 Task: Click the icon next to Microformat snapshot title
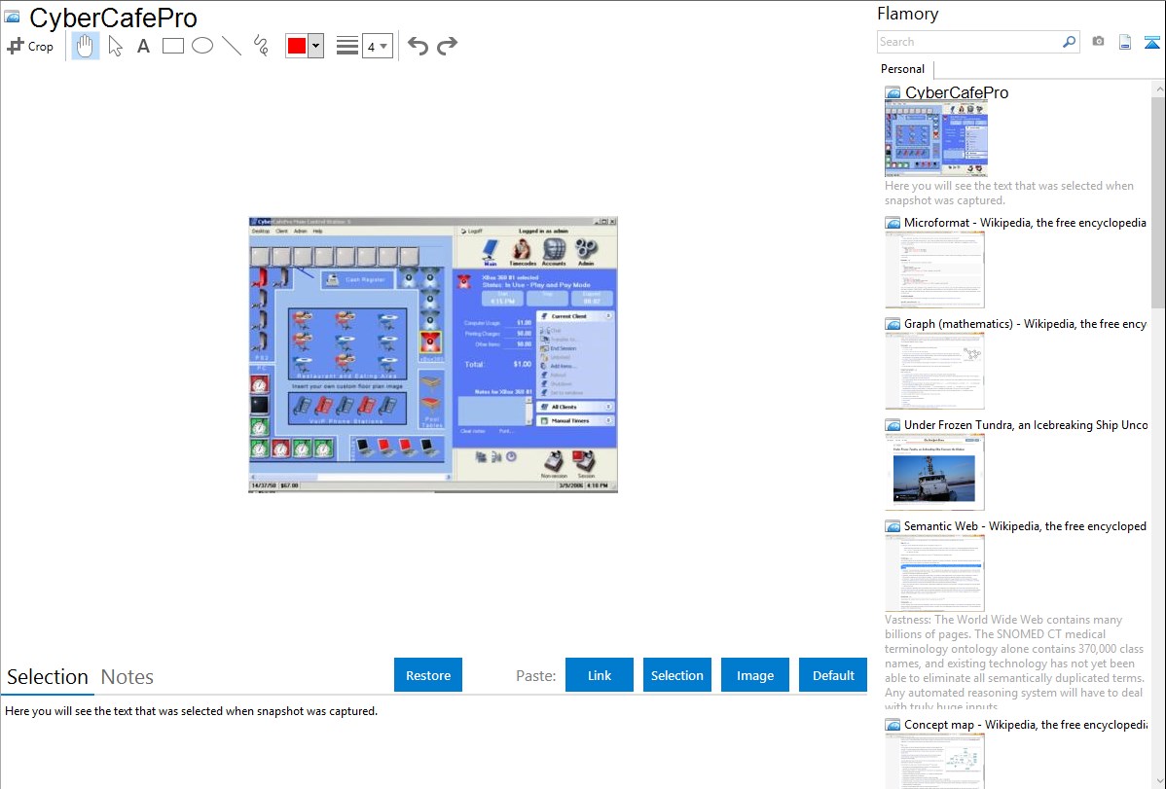coord(893,223)
